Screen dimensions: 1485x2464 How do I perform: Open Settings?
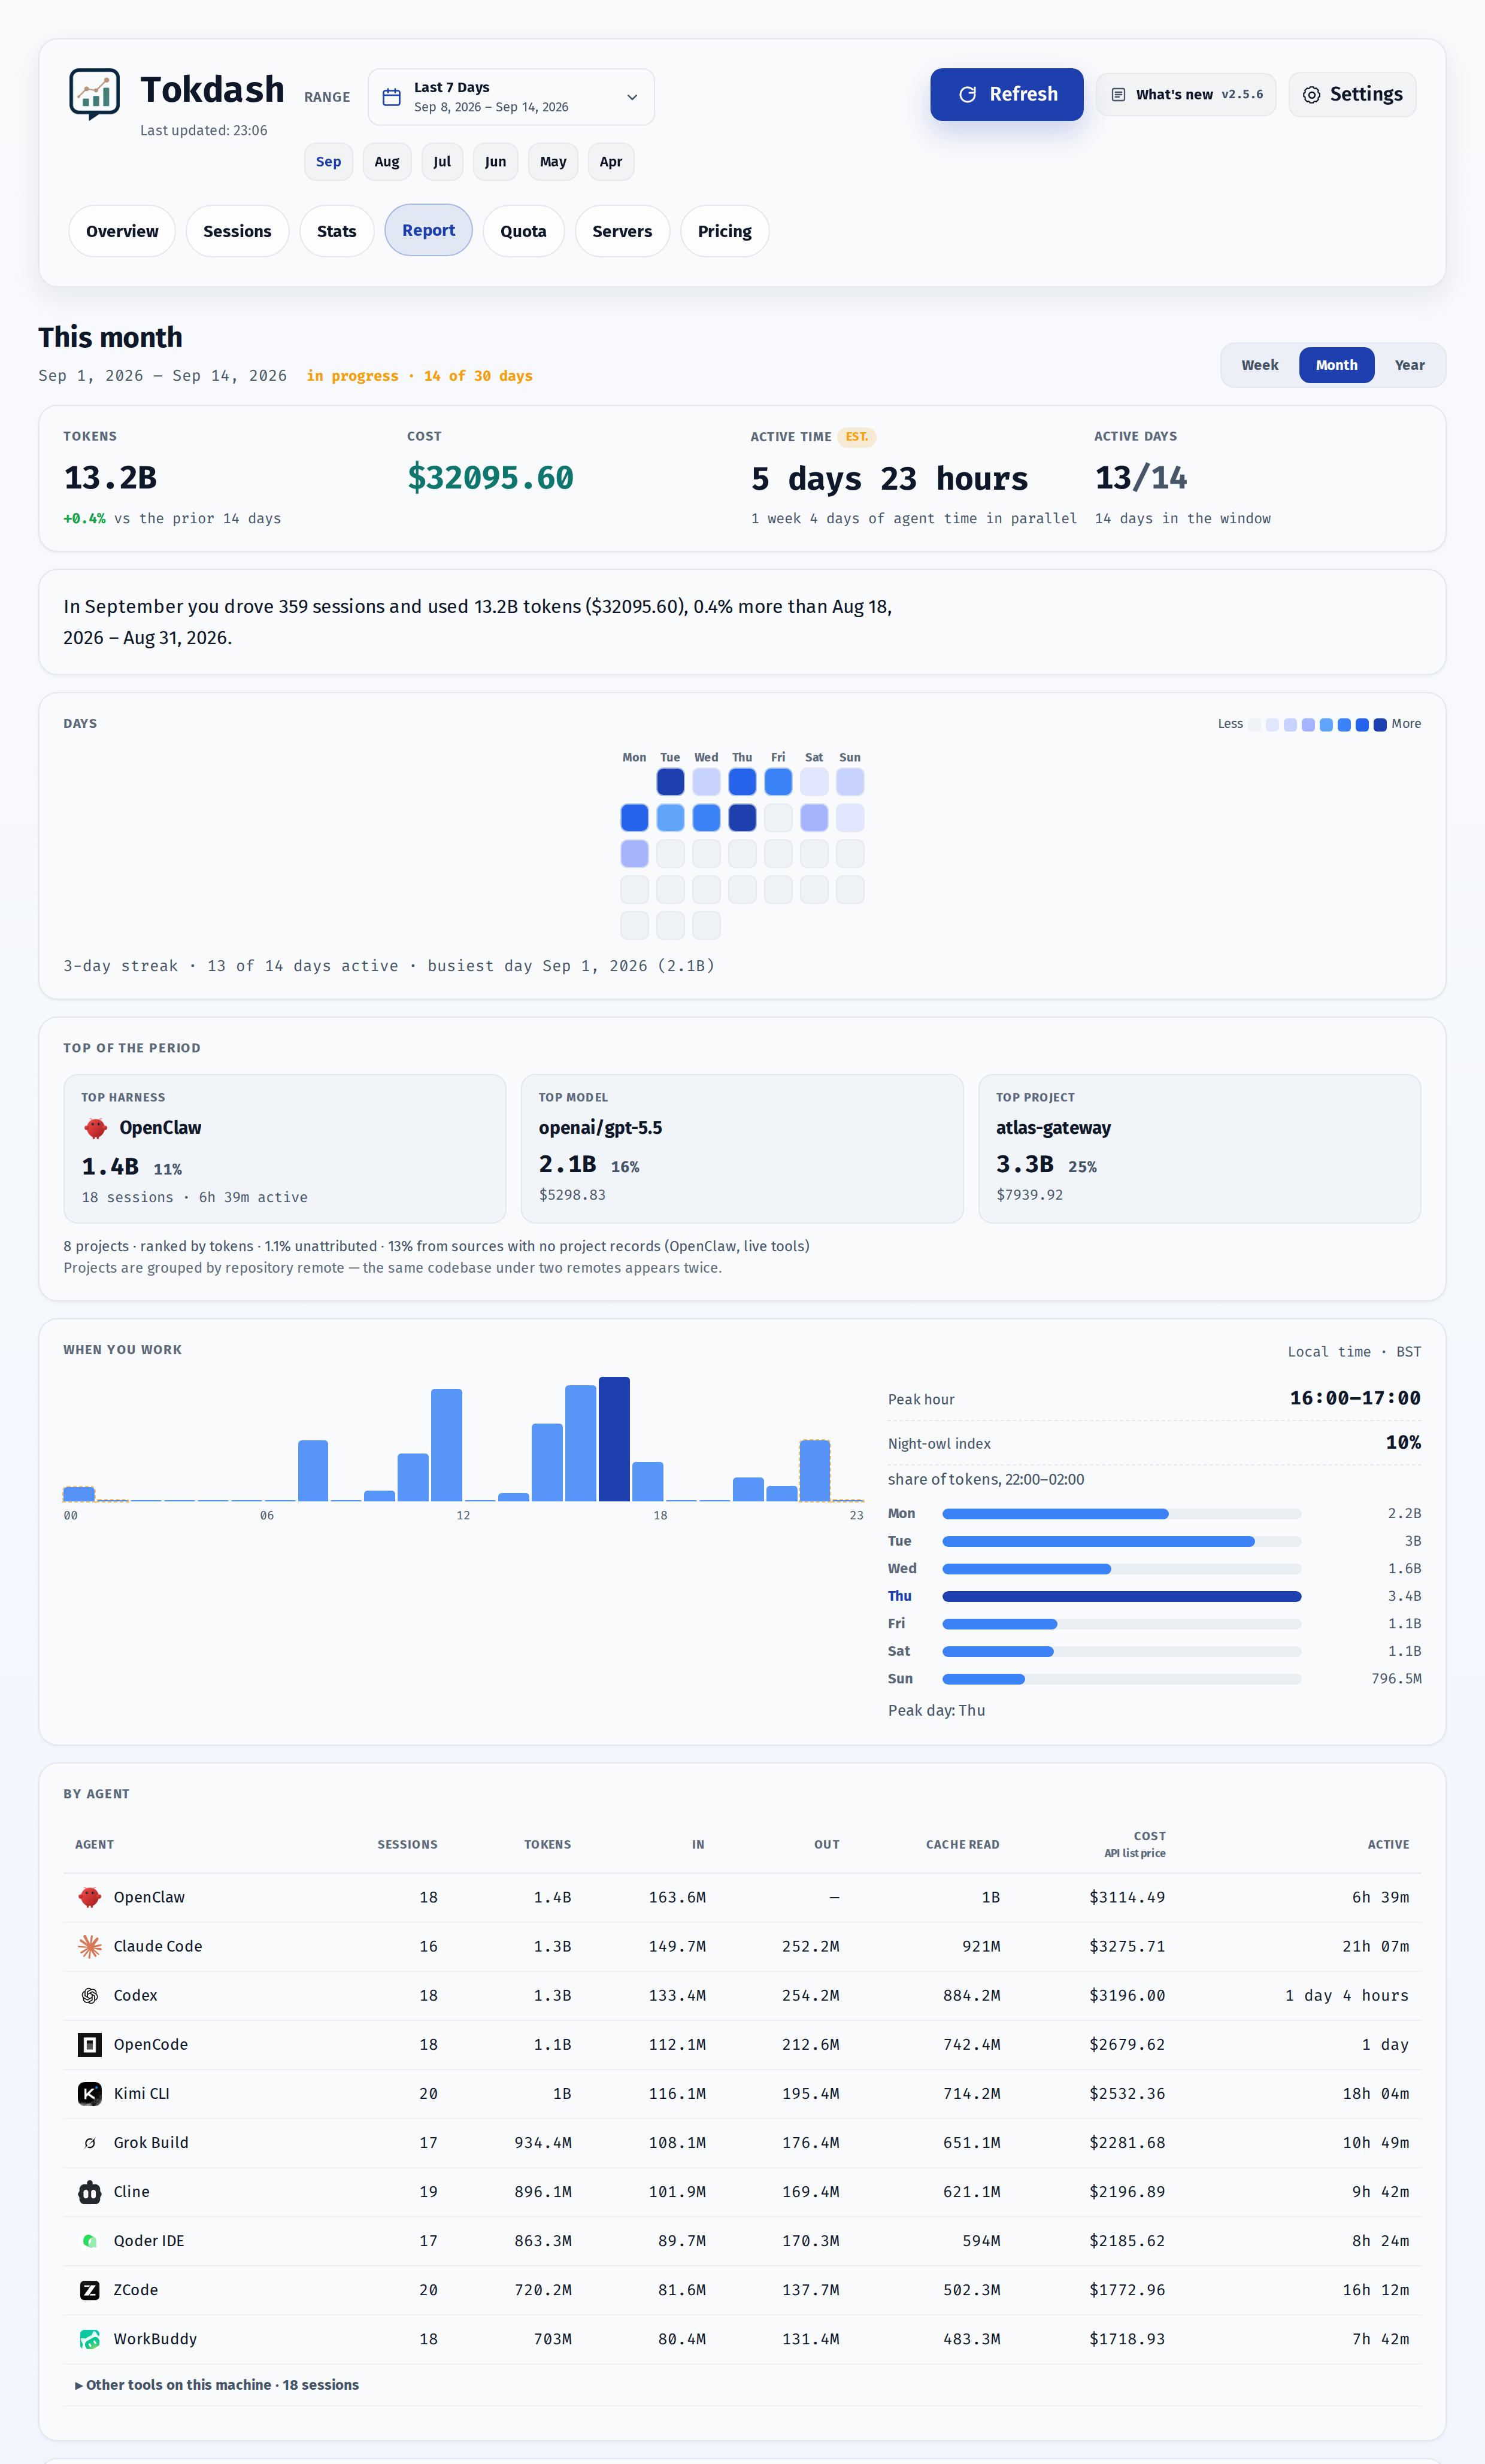click(1352, 95)
